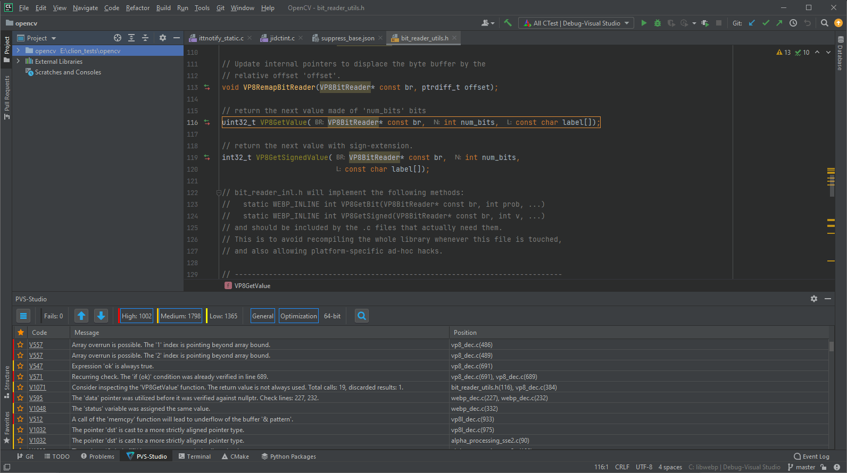Open Search Everywhere magnifier
847x473 pixels.
pos(824,23)
